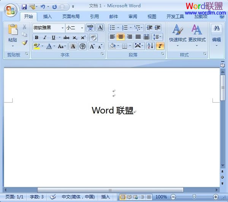Copy the selection
The height and width of the screenshot is (202, 228).
24,35
